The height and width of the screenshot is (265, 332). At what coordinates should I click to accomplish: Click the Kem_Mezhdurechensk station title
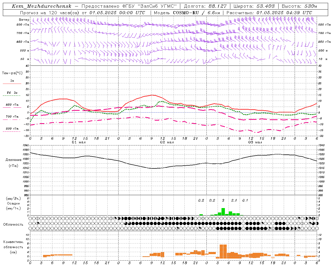41,6
